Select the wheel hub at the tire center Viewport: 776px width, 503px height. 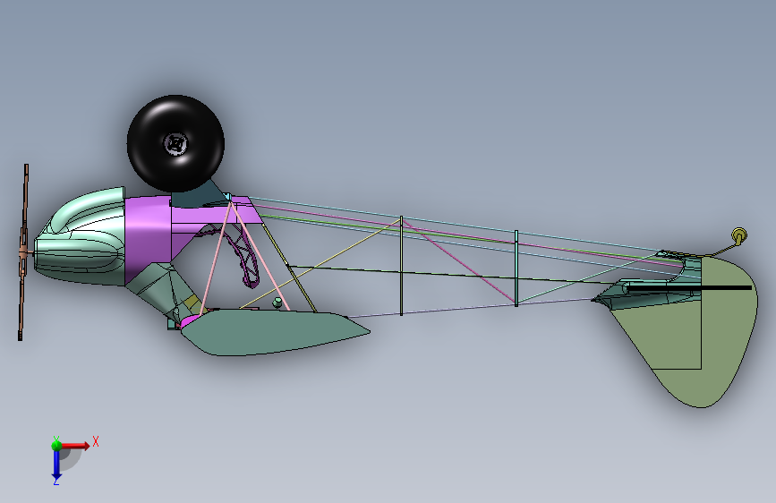175,144
